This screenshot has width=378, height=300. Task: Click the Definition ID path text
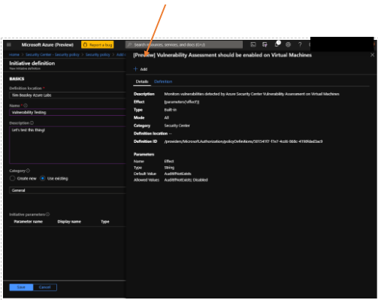243,141
